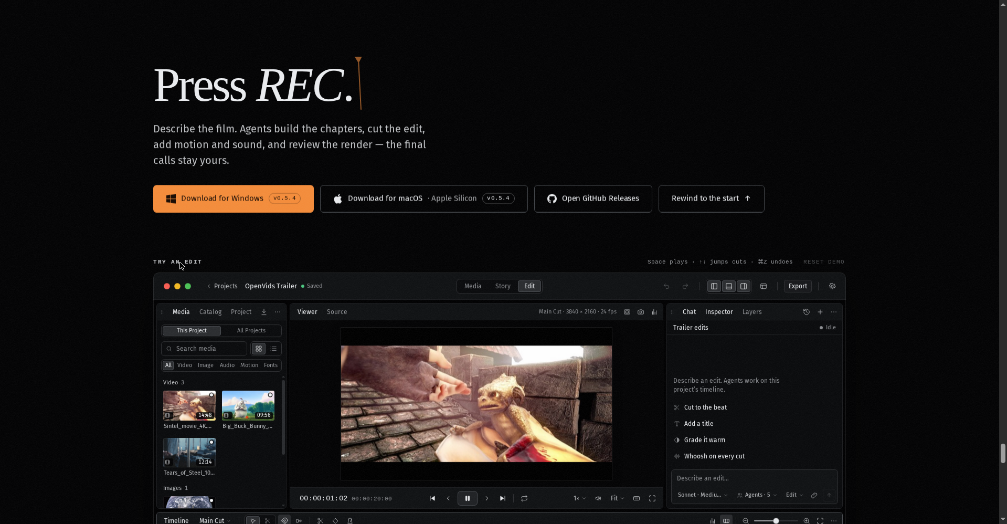This screenshot has width=1007, height=524.
Task: Click the layout presets icon beside Export
Action: click(764, 286)
